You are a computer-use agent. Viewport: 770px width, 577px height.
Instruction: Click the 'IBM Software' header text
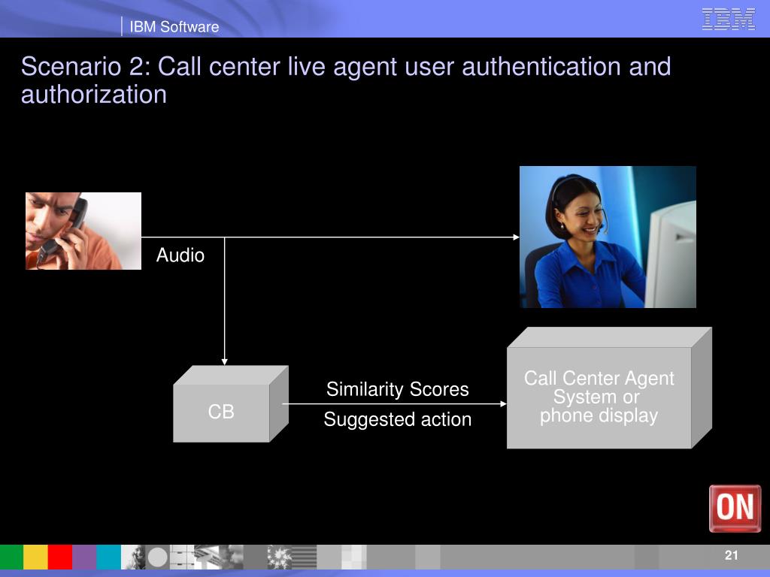tap(174, 26)
